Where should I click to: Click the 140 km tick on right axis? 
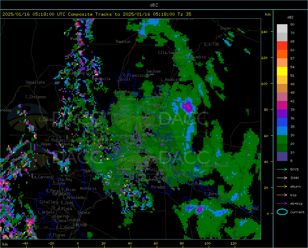(x=264, y=32)
